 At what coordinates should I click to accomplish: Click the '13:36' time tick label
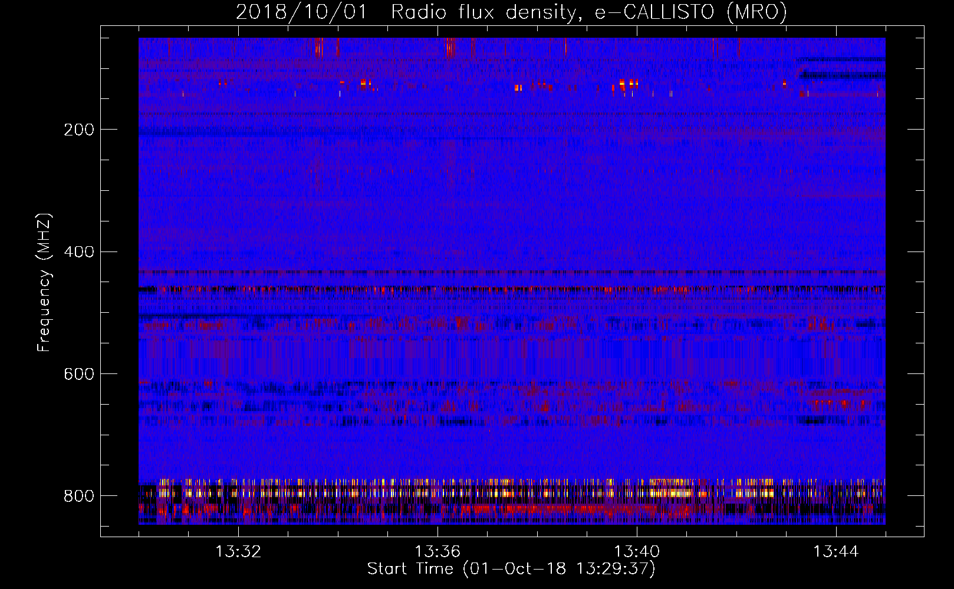coord(437,552)
